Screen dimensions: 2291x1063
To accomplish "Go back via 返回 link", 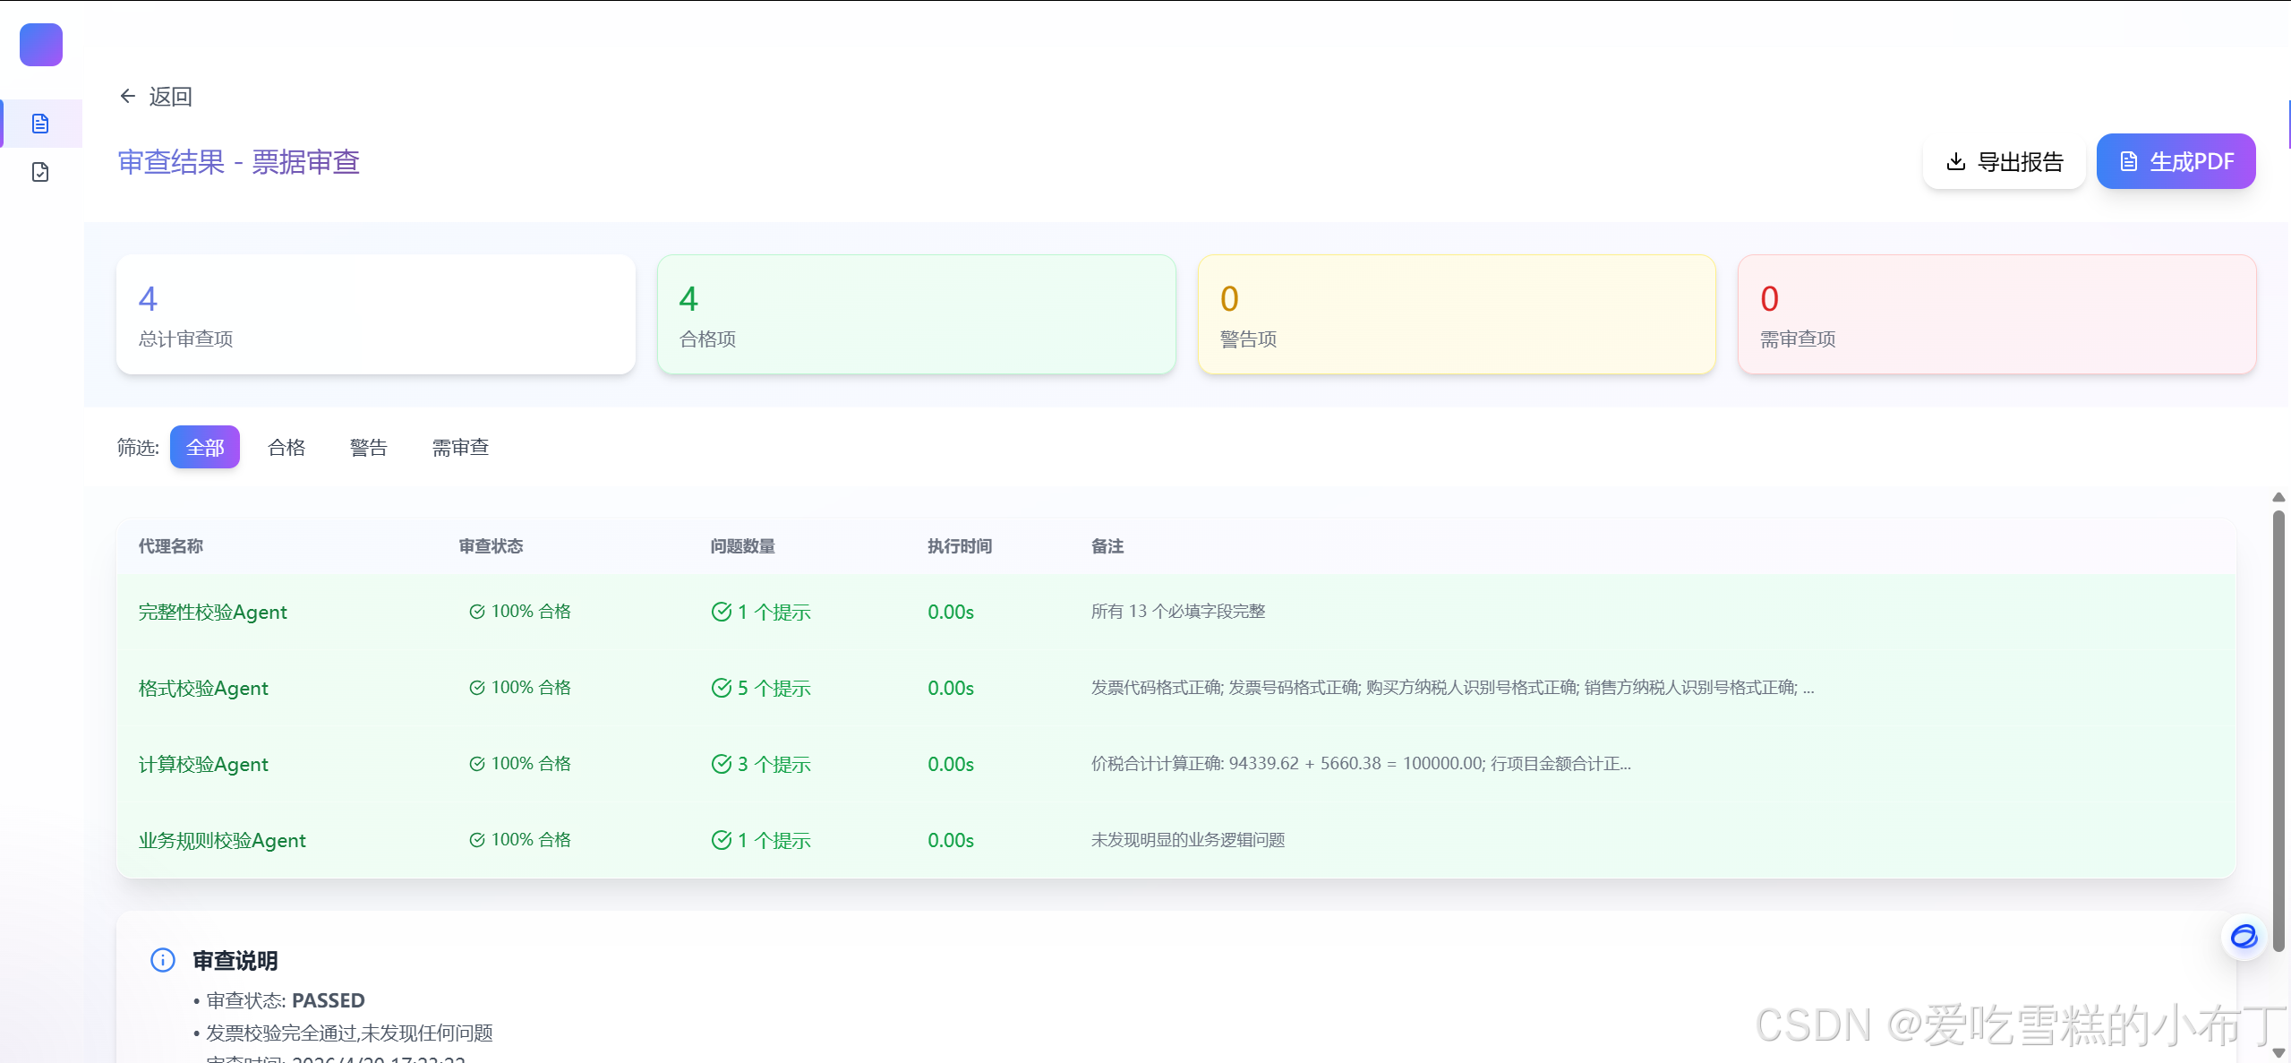I will click(156, 96).
